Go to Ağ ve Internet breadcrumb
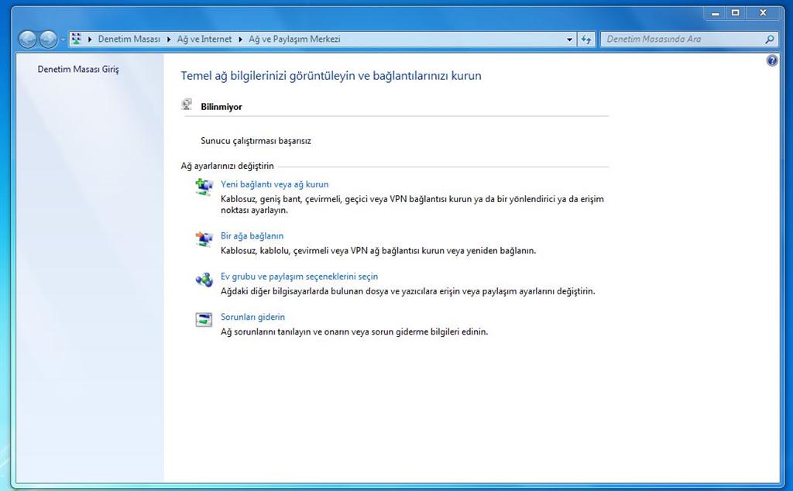The width and height of the screenshot is (793, 491). [x=204, y=39]
